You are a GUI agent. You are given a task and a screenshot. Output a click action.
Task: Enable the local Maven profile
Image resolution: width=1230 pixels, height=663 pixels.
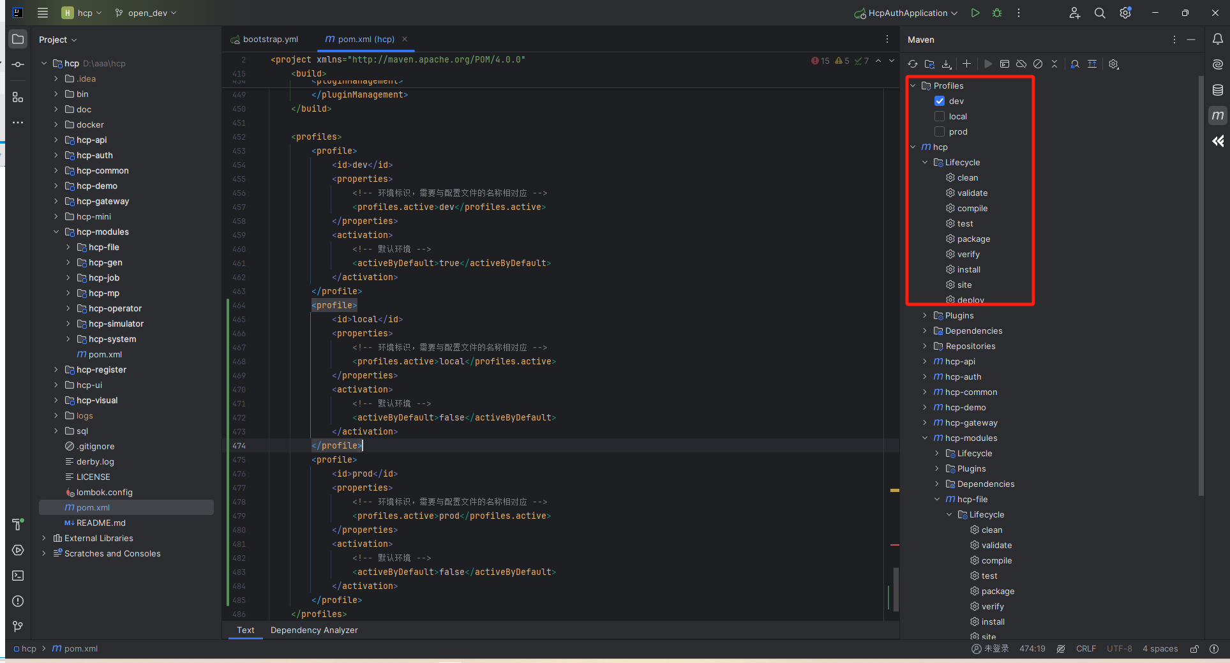click(940, 116)
